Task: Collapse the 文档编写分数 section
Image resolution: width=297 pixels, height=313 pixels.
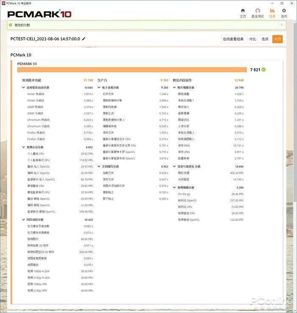Action: tap(99, 166)
